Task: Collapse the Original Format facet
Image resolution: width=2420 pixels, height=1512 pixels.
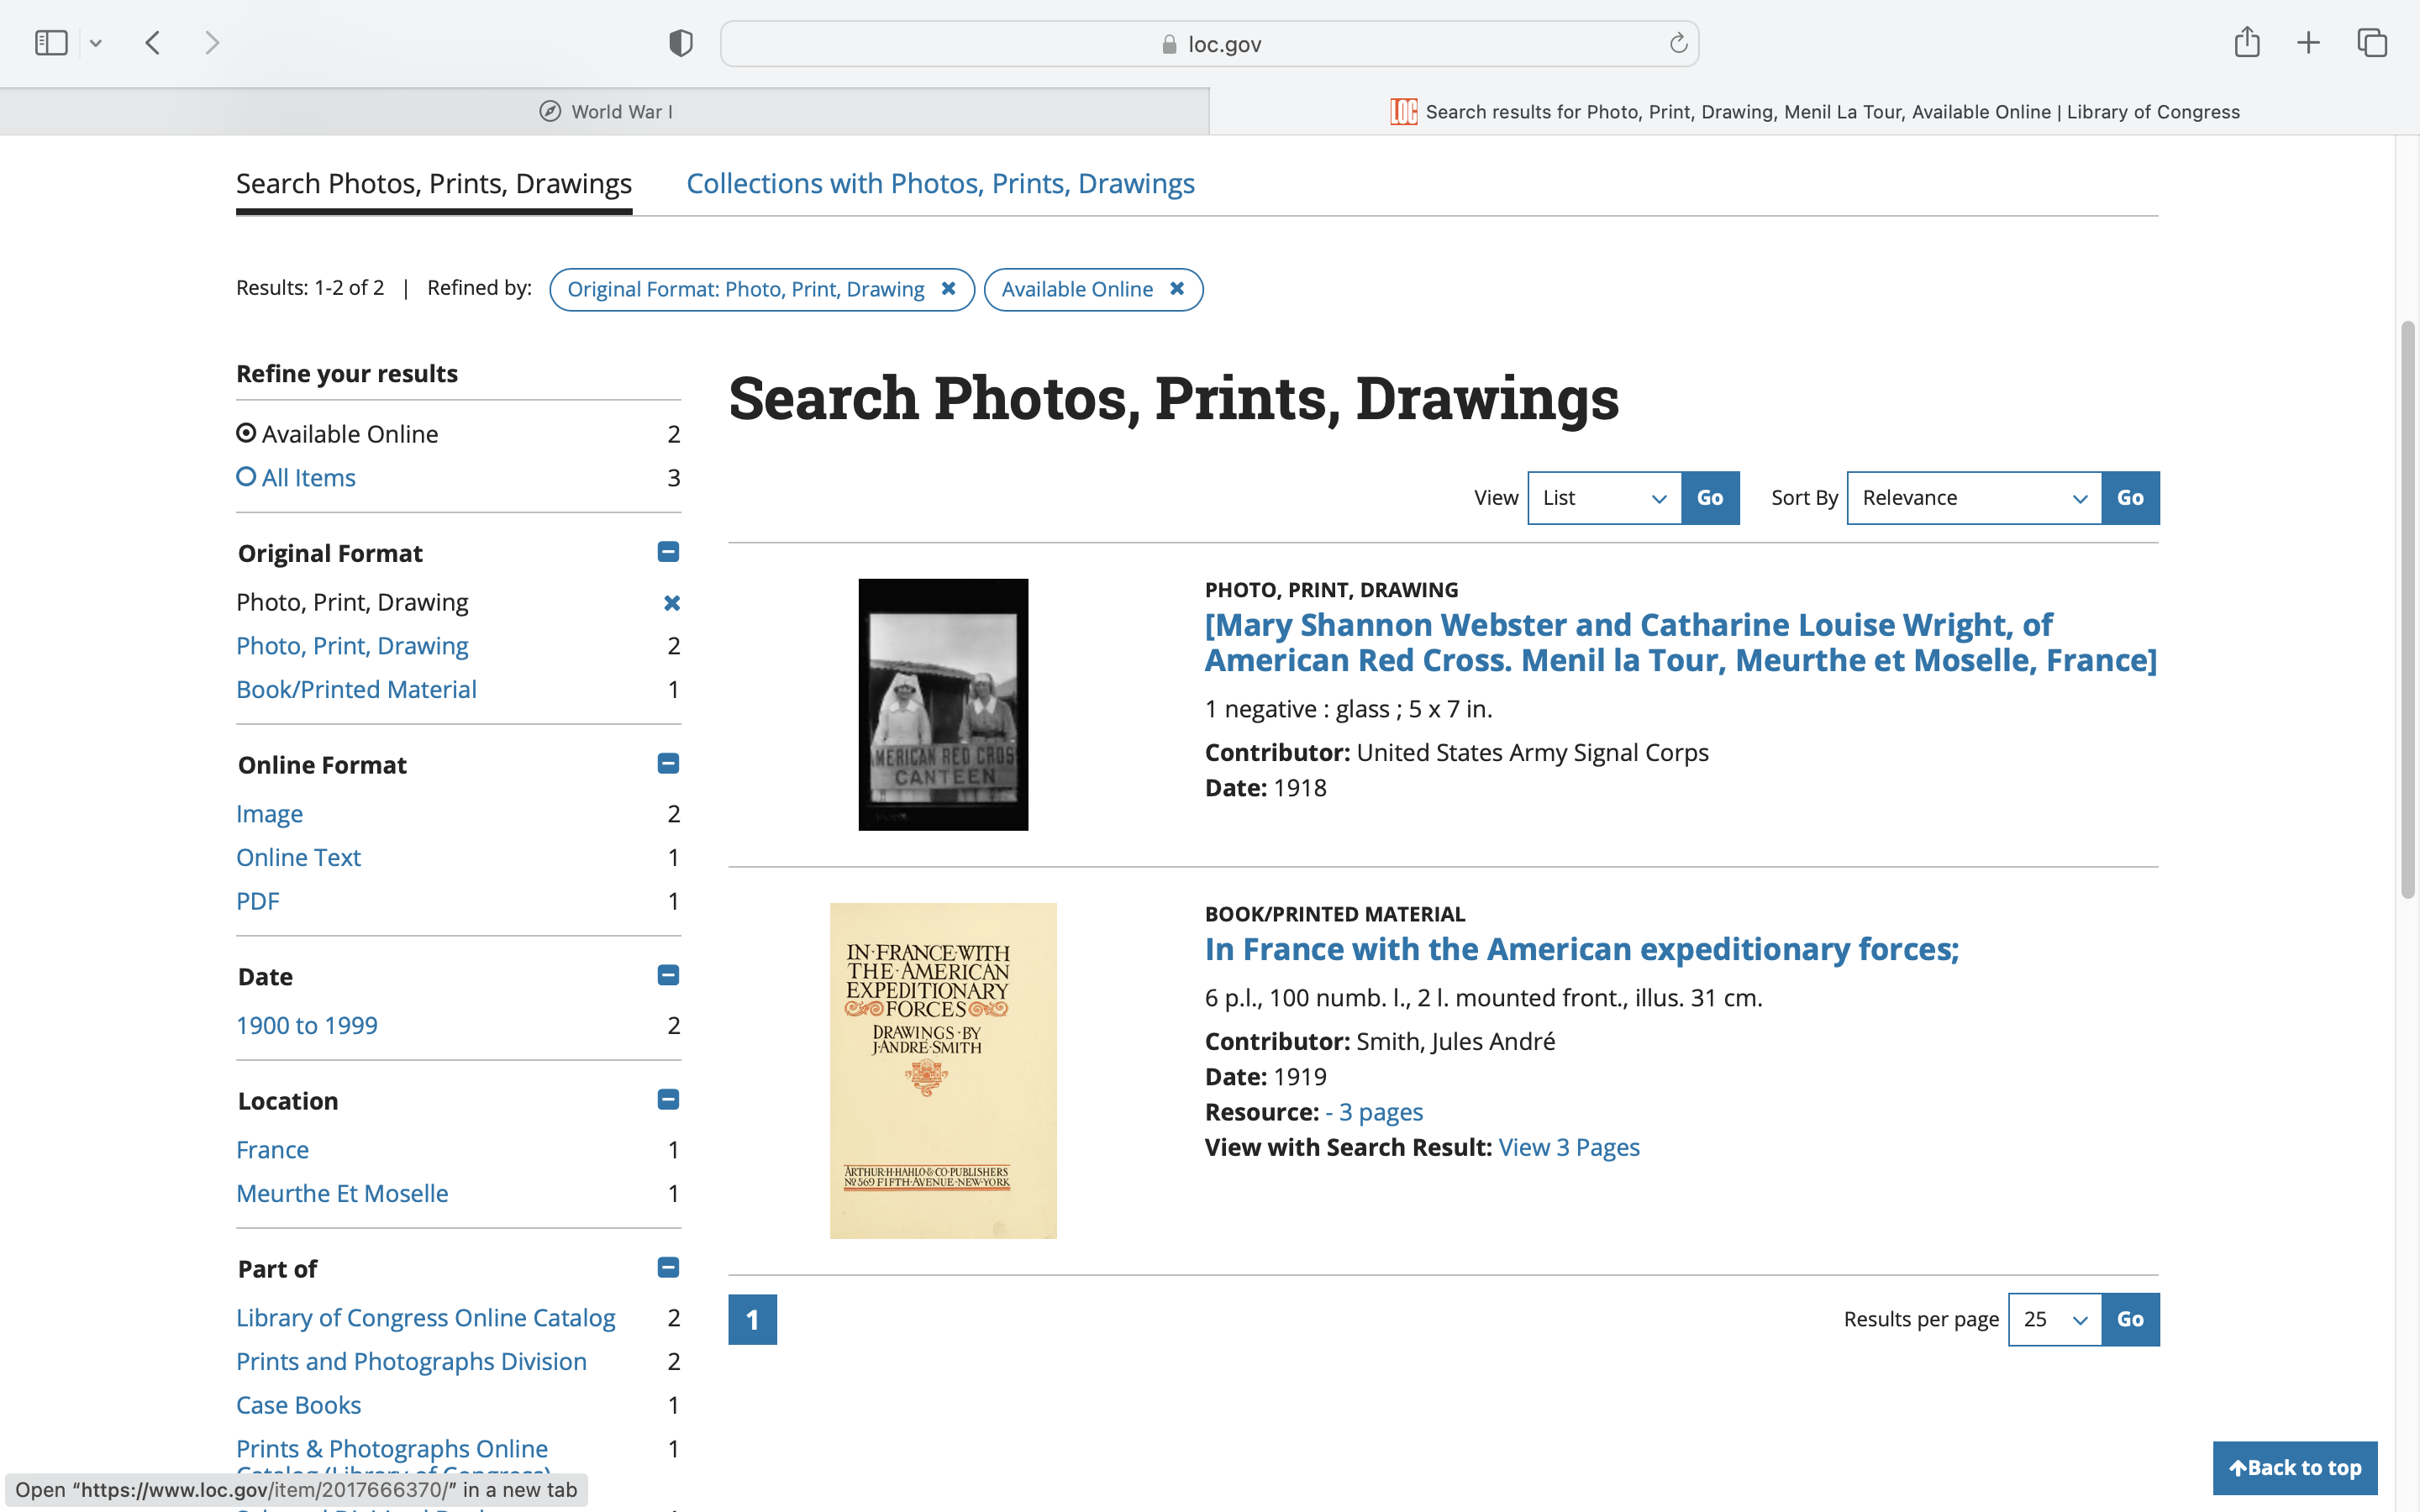Action: (x=668, y=552)
